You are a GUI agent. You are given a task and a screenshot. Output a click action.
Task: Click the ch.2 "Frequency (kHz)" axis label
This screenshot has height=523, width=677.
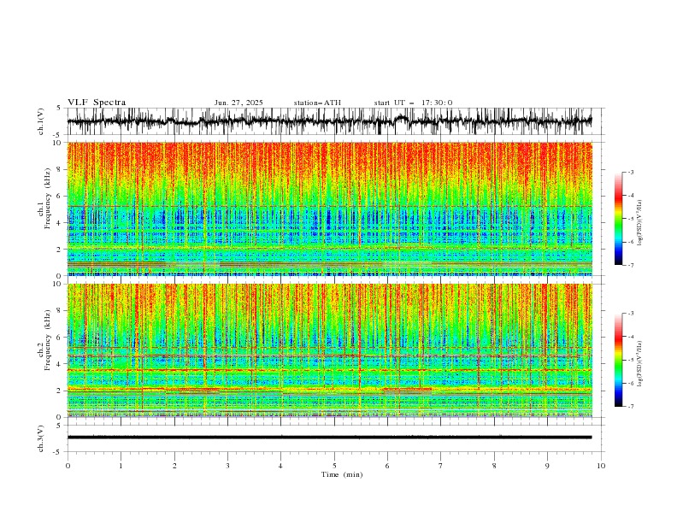(x=47, y=339)
